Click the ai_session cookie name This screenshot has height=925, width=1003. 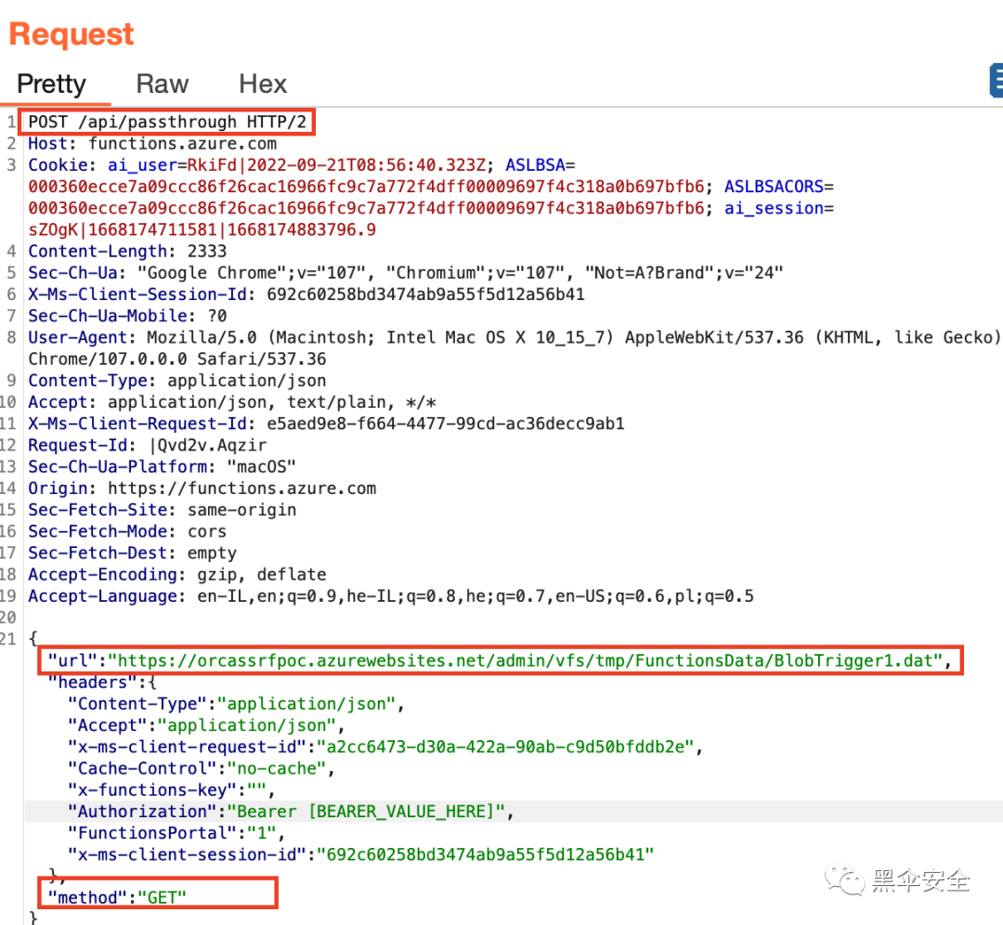774,209
